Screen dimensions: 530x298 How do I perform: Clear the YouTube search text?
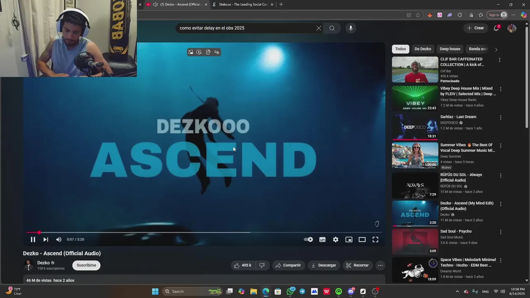(318, 28)
